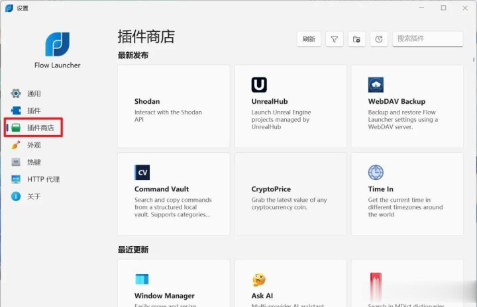The height and width of the screenshot is (307, 477).
Task: Click the WebDAV Backup cloud icon
Action: pos(376,85)
